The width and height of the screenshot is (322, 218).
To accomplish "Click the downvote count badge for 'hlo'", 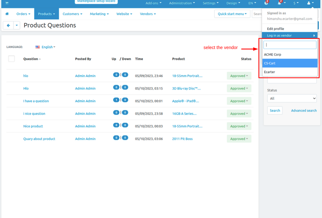I will pyautogui.click(x=125, y=75).
